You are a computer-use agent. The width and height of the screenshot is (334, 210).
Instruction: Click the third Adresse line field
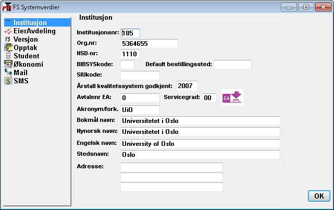(x=171, y=187)
